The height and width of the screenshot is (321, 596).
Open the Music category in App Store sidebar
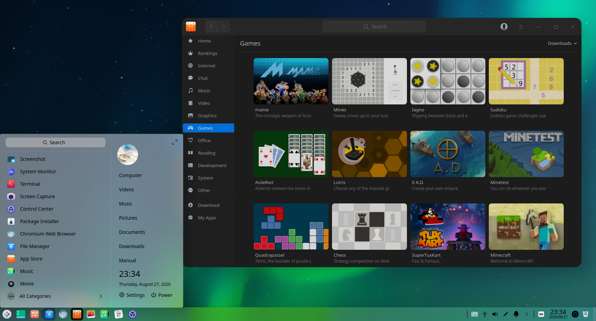click(x=208, y=91)
